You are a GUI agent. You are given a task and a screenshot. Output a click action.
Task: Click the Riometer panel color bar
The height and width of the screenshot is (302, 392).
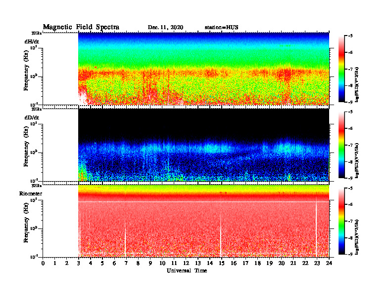click(342, 221)
